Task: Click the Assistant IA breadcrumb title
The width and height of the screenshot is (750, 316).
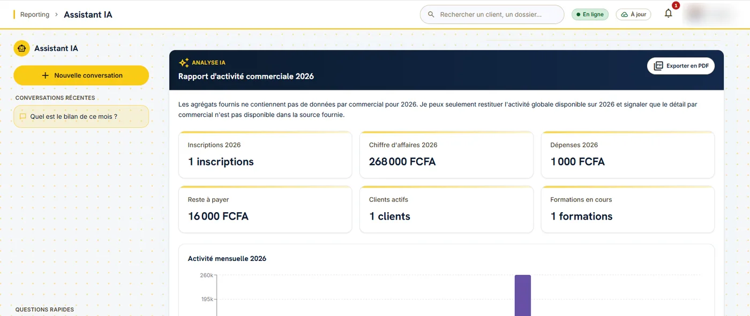Action: 88,14
